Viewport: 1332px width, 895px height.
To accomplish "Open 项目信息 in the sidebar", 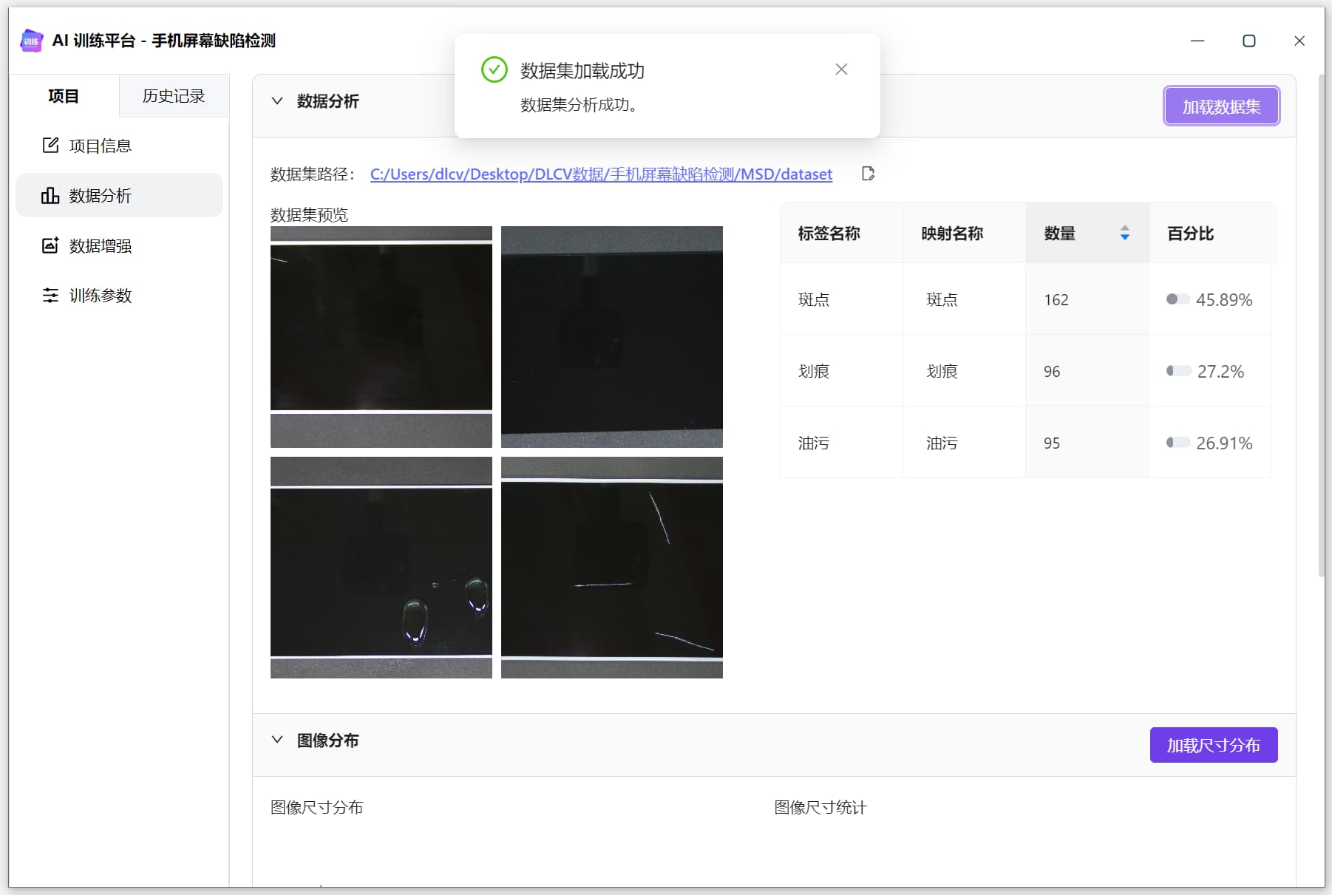I will point(119,146).
